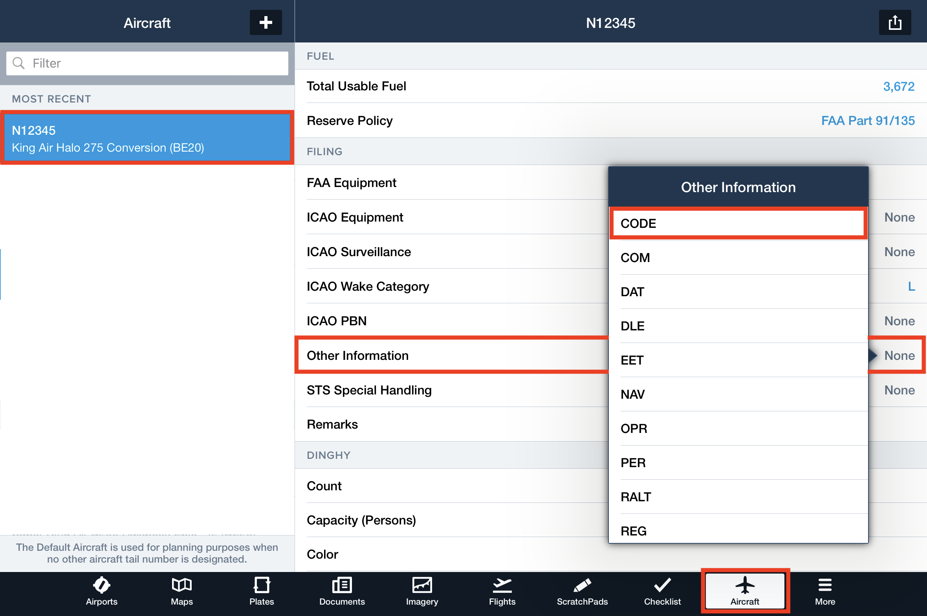
Task: Open the Checklist tab
Action: click(662, 591)
